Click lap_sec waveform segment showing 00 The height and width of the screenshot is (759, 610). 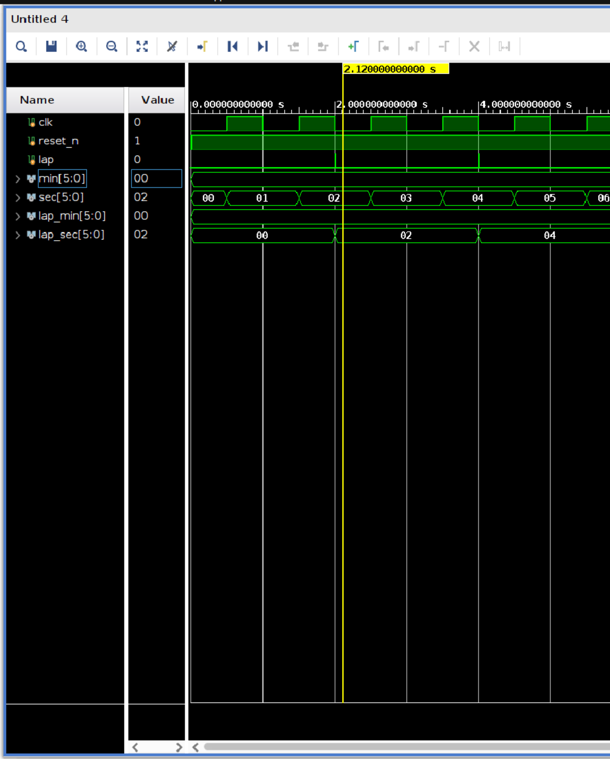point(262,236)
